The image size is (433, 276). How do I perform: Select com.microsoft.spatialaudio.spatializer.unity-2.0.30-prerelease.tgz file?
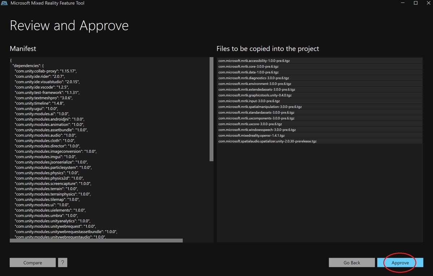[319, 141]
